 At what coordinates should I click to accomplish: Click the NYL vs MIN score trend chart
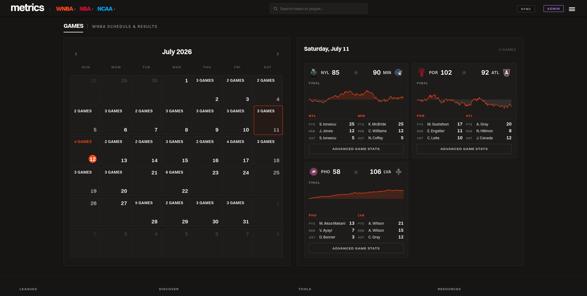(356, 99)
